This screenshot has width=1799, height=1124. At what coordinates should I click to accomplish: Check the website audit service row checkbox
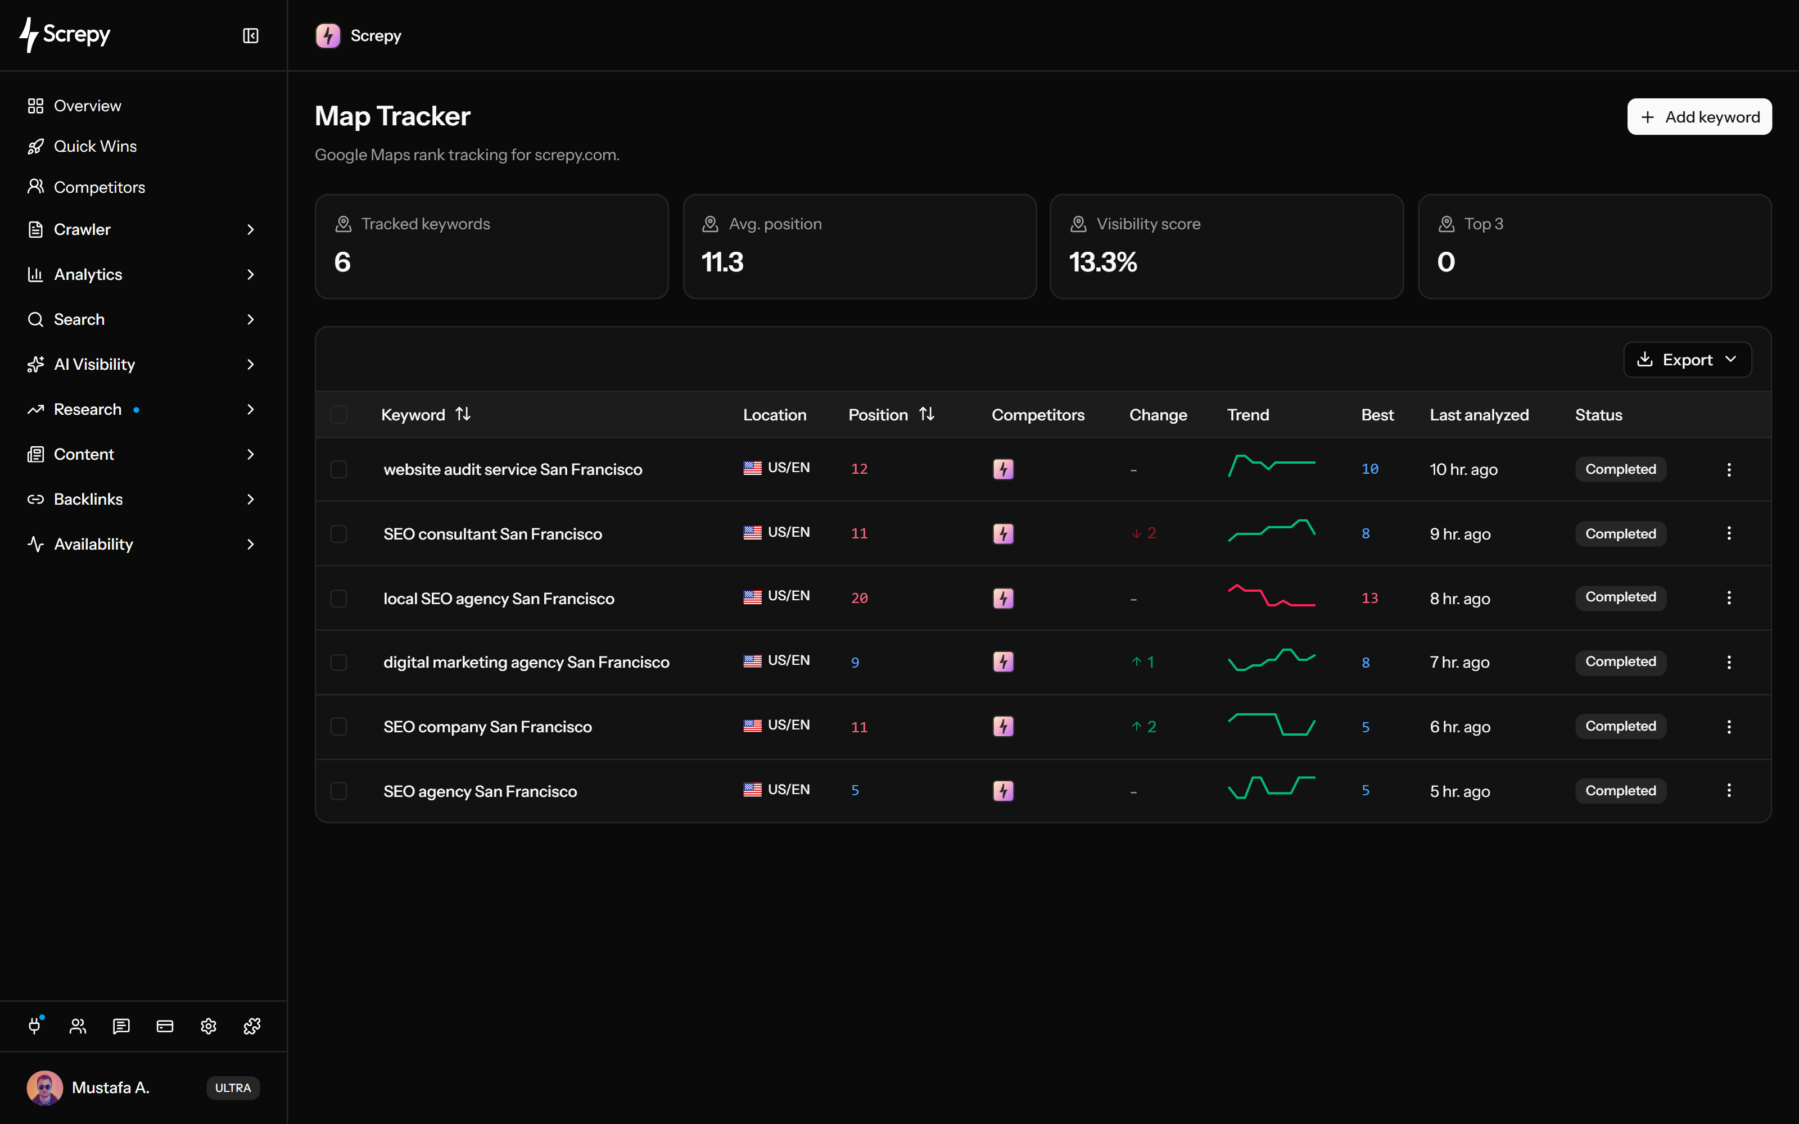point(339,469)
